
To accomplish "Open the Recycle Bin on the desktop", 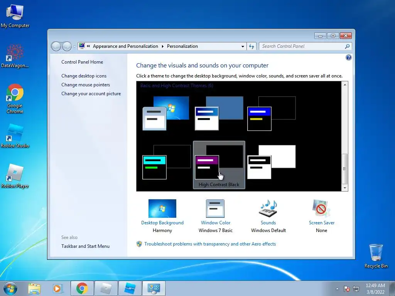I will (376, 256).
